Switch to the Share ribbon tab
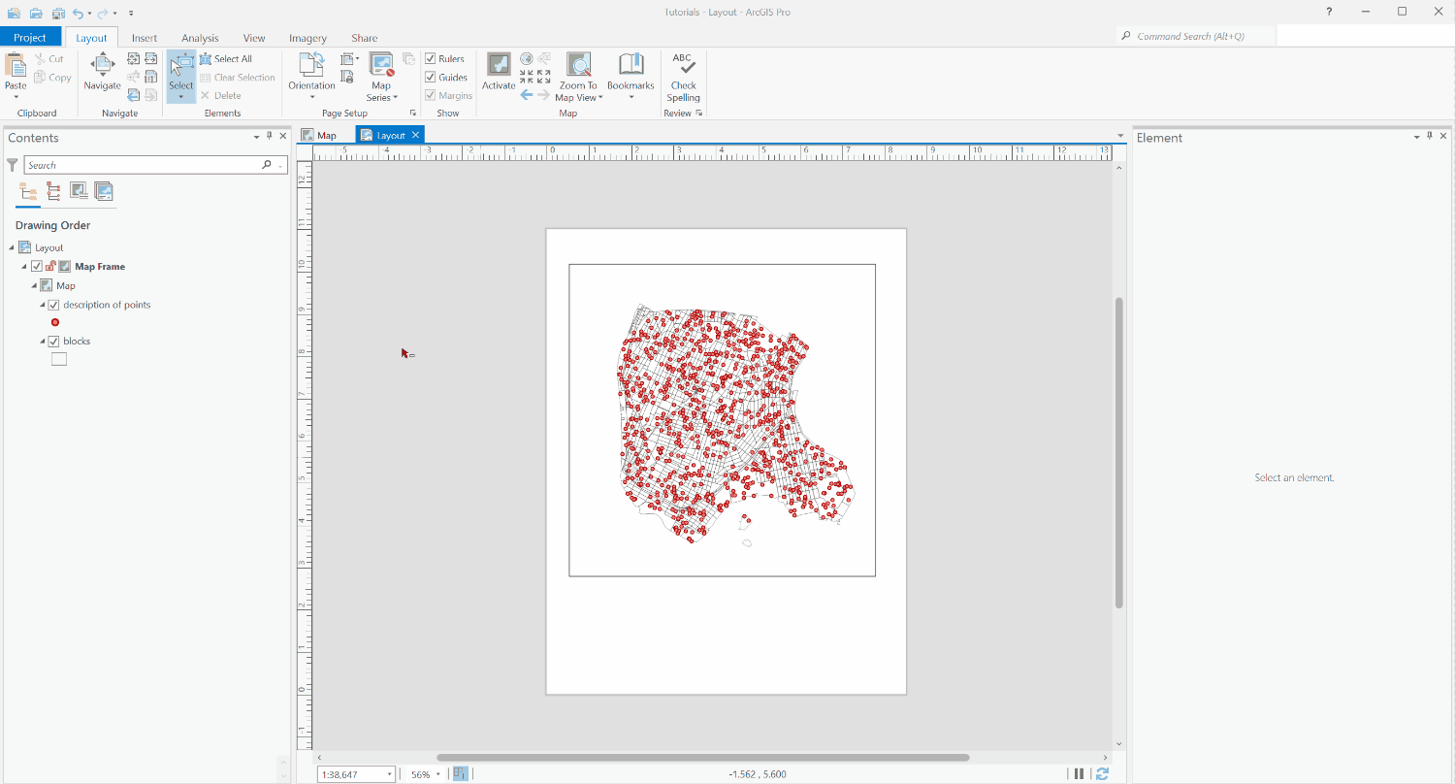This screenshot has height=784, width=1455. coord(365,38)
